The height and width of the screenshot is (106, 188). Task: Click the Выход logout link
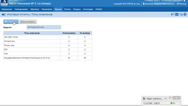click(x=182, y=4)
